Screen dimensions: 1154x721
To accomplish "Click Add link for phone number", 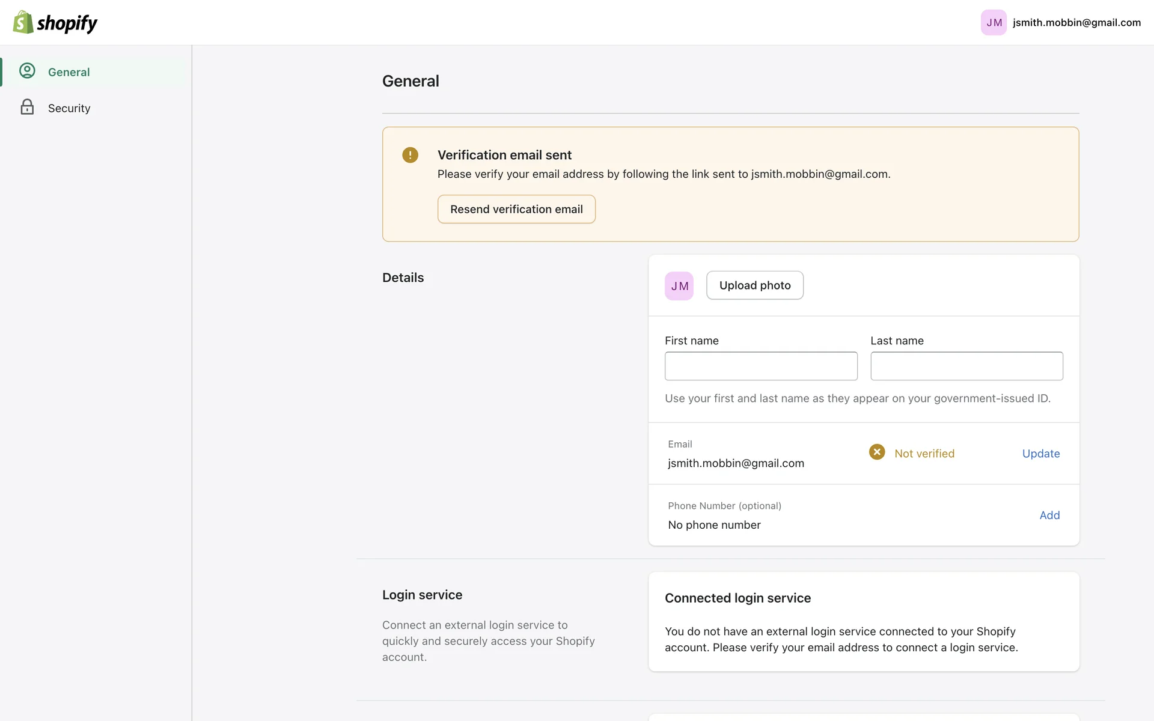I will (1049, 515).
